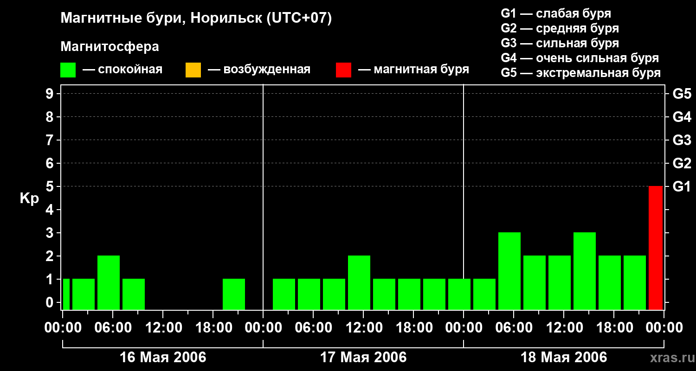Click the right-axis 'G5' label
The image size is (696, 371).
pos(682,94)
